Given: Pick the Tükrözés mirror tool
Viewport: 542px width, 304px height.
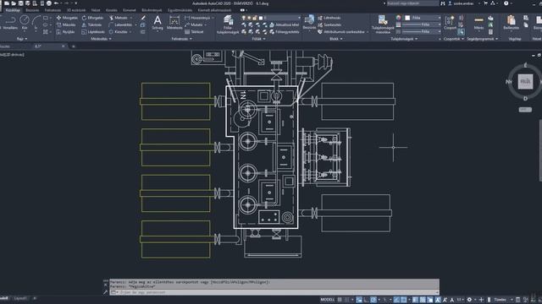Looking at the screenshot, I should pyautogui.click(x=91, y=24).
